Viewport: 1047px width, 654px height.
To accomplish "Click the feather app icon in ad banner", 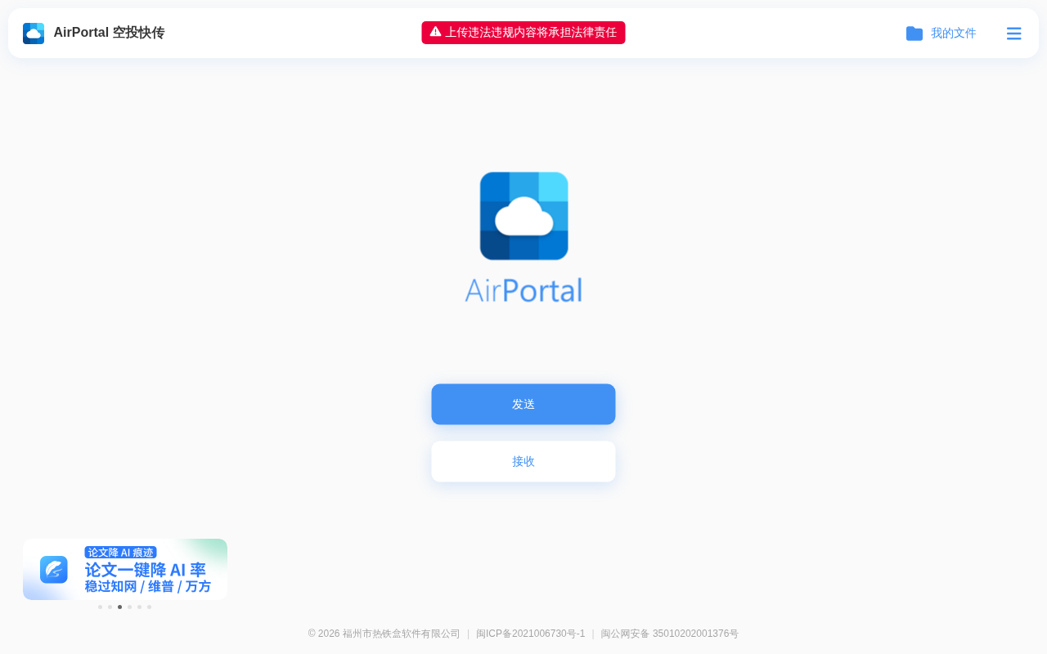I will click(x=54, y=570).
